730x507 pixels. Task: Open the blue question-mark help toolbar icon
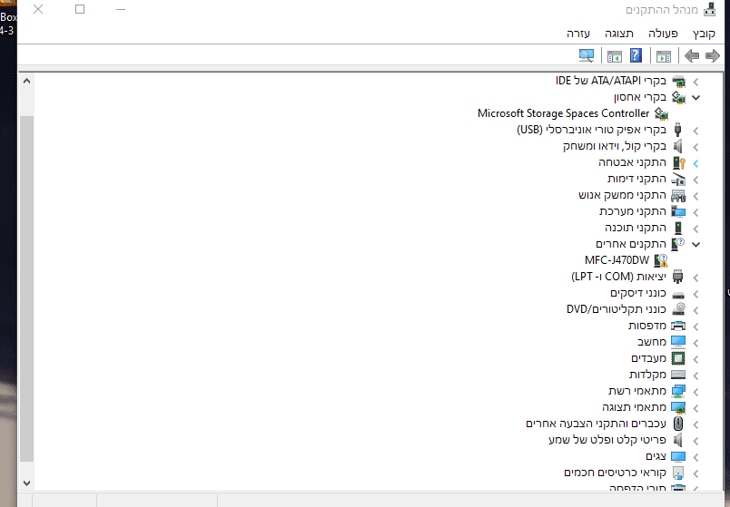[636, 55]
